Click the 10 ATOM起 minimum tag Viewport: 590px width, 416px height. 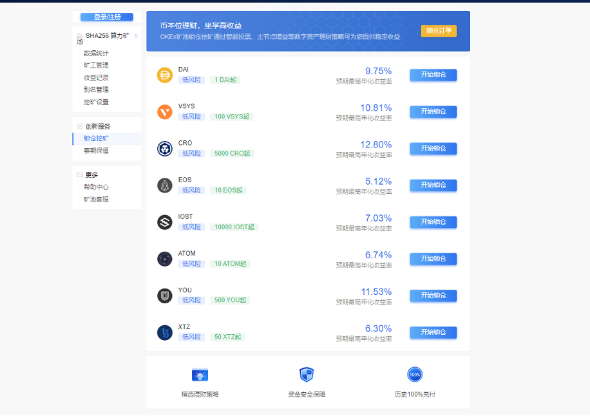click(x=231, y=264)
